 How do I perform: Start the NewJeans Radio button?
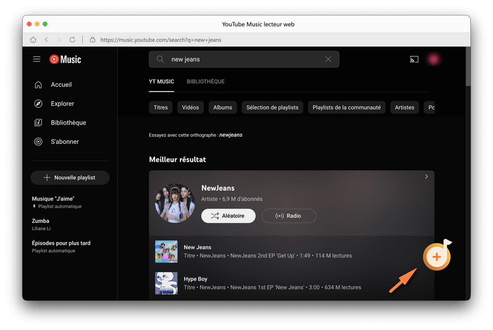pos(288,215)
